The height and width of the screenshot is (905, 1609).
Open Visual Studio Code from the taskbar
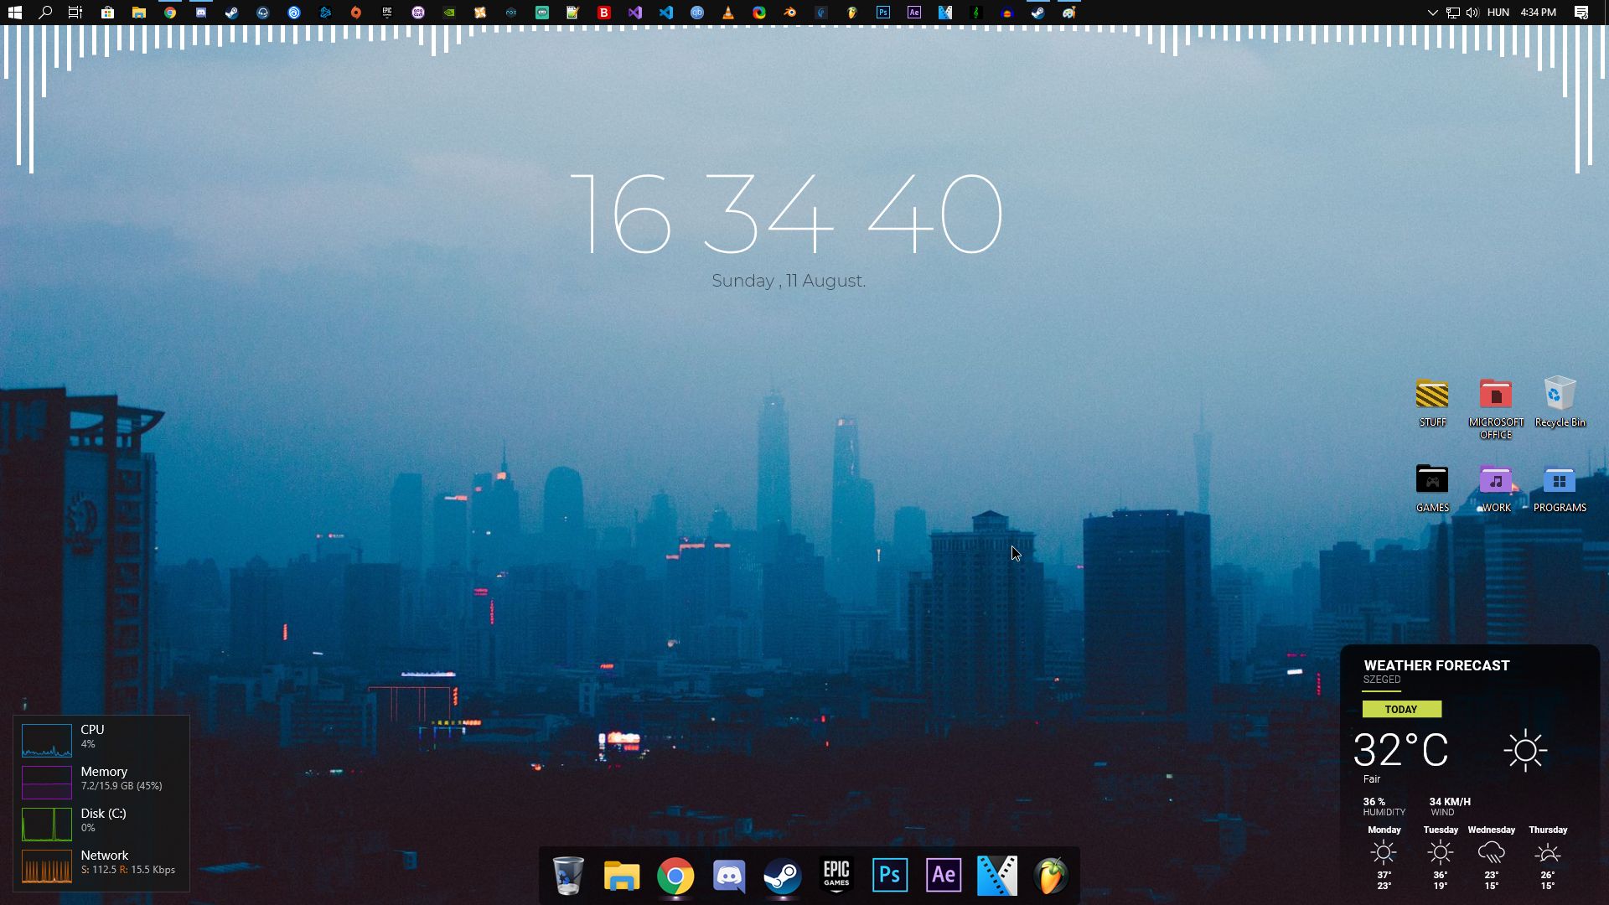tap(666, 13)
